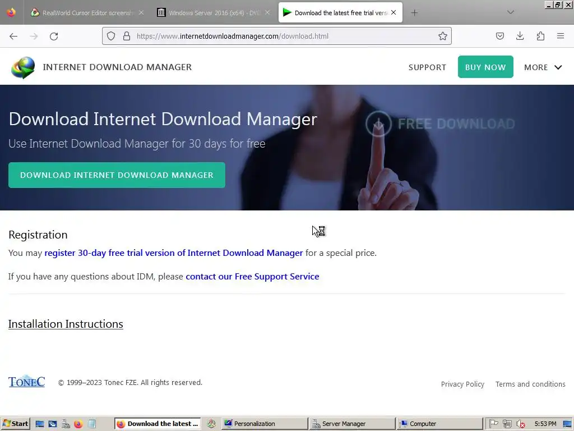574x431 pixels.
Task: Expand the MORE dropdown menu
Action: pyautogui.click(x=543, y=67)
